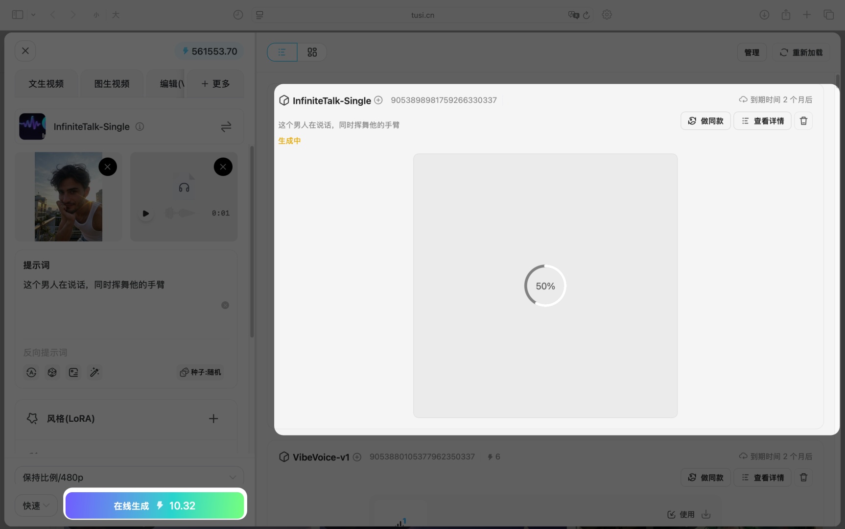Switch to the 文生视频 tab
The height and width of the screenshot is (529, 845).
tap(46, 84)
